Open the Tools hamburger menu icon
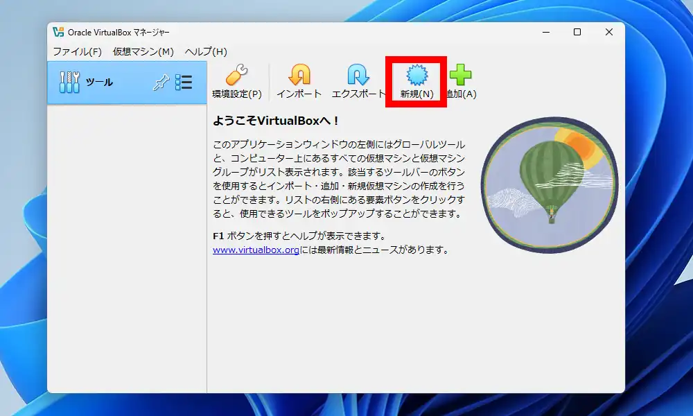Image resolution: width=693 pixels, height=416 pixels. click(x=184, y=82)
